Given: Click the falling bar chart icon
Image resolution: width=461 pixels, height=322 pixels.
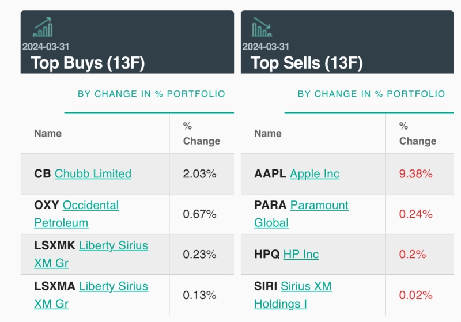Looking at the screenshot, I should point(262,27).
